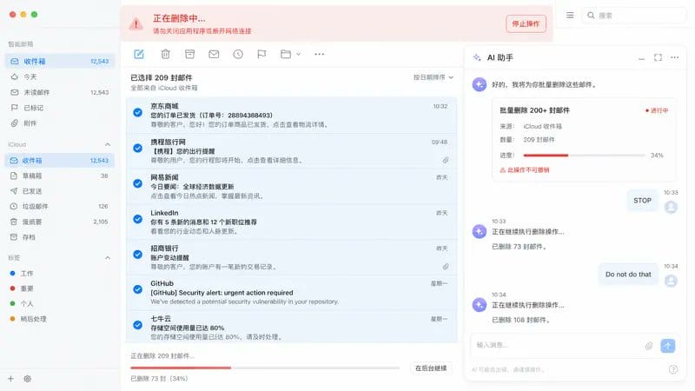The image size is (695, 391).
Task: Collapse the 标签 section
Action: (107, 257)
